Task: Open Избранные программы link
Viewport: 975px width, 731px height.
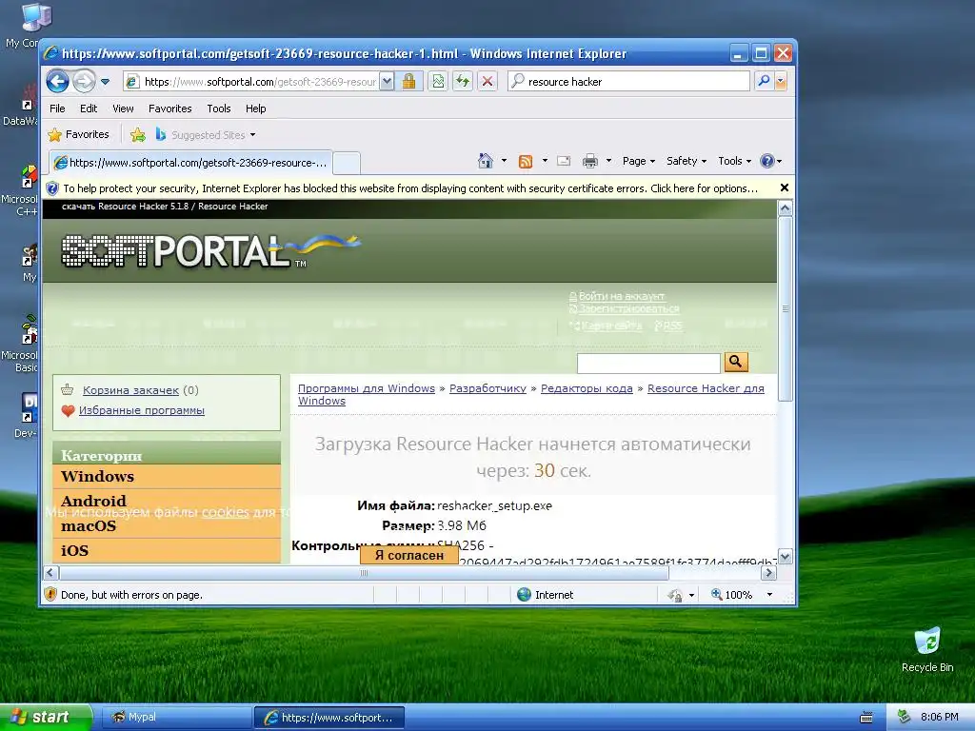Action: [x=142, y=410]
